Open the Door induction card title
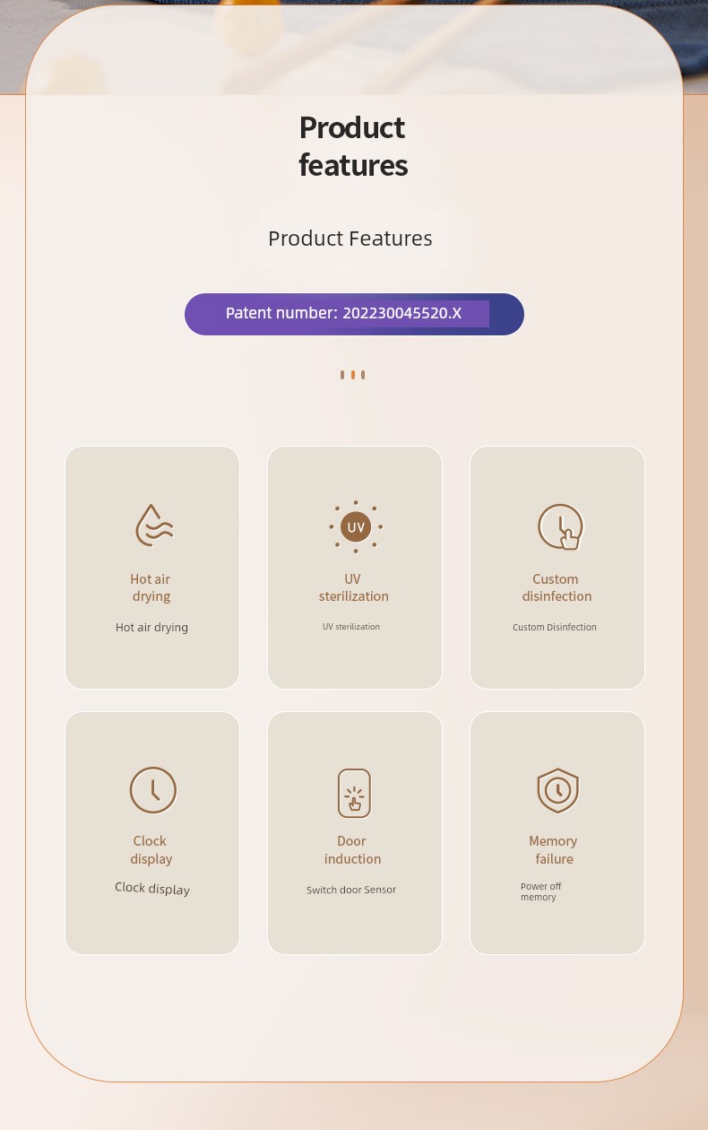The width and height of the screenshot is (708, 1130). pyautogui.click(x=352, y=849)
